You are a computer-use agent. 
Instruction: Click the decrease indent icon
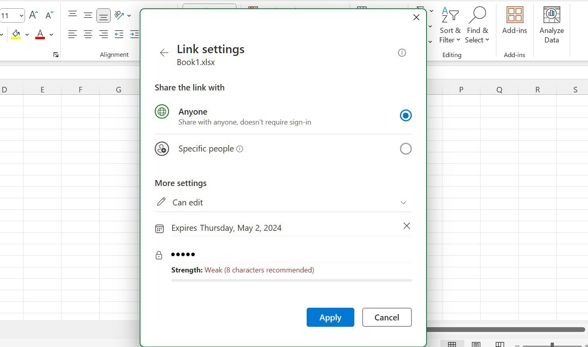tap(119, 35)
